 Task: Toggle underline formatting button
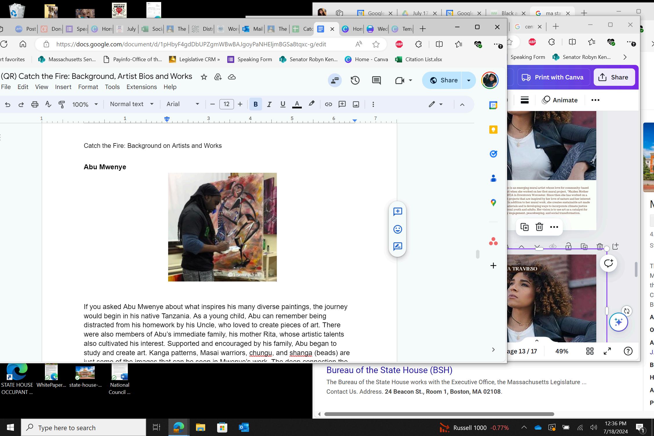(x=283, y=104)
